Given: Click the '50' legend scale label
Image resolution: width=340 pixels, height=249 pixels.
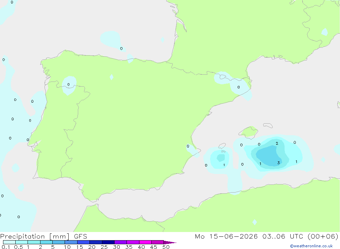Looking at the screenshot, I should 166,247.
